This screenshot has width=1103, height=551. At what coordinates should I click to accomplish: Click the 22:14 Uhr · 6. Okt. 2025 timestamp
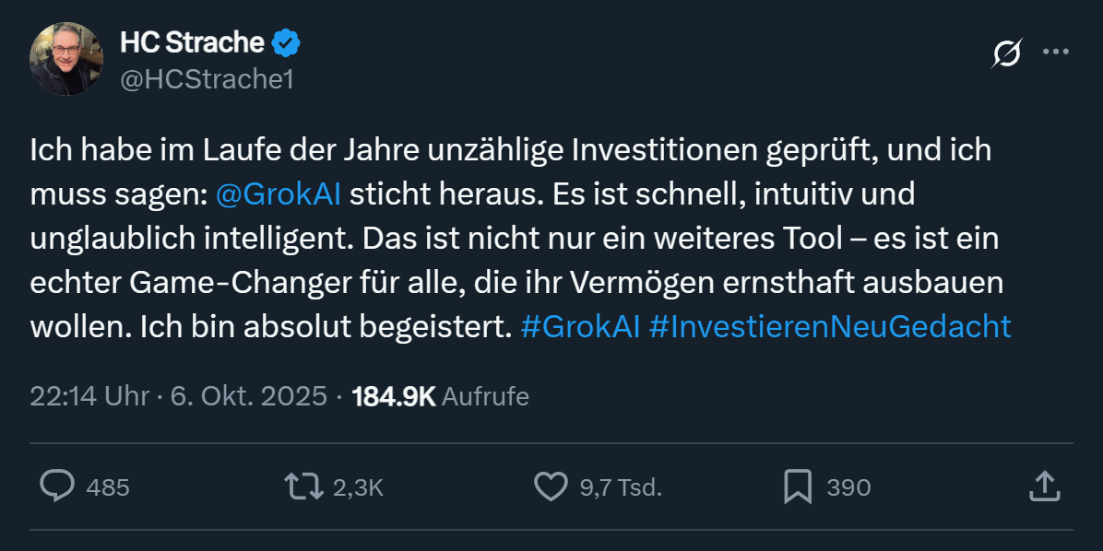click(x=178, y=396)
